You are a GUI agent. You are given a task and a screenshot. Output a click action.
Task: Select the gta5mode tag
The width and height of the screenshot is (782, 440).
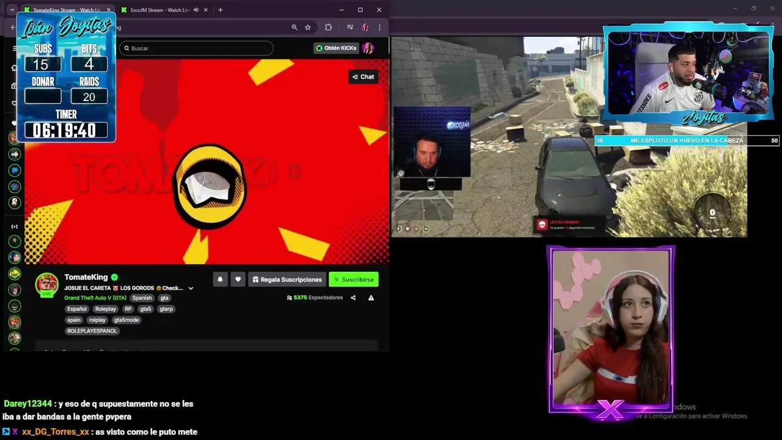tap(126, 320)
